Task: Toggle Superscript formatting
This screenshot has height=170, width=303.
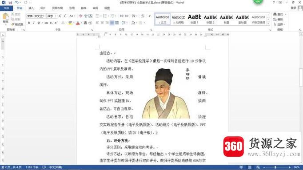Action: pyautogui.click(x=56, y=23)
